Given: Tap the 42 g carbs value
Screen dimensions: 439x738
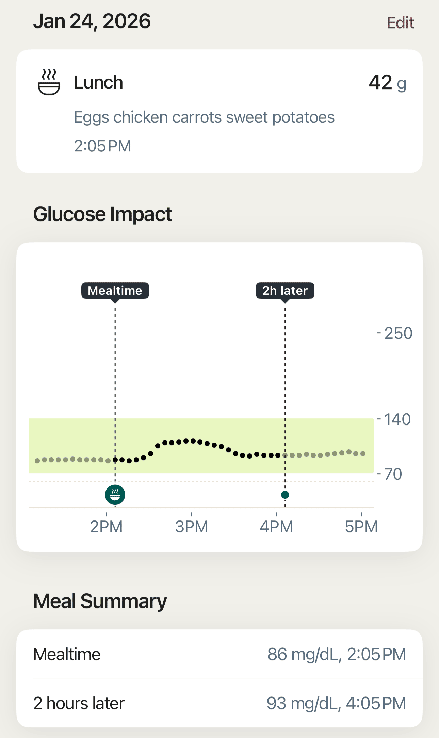Looking at the screenshot, I should (x=387, y=83).
